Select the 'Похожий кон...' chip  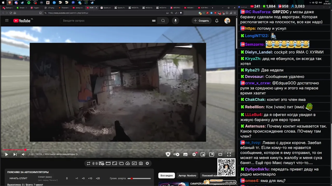point(210,176)
